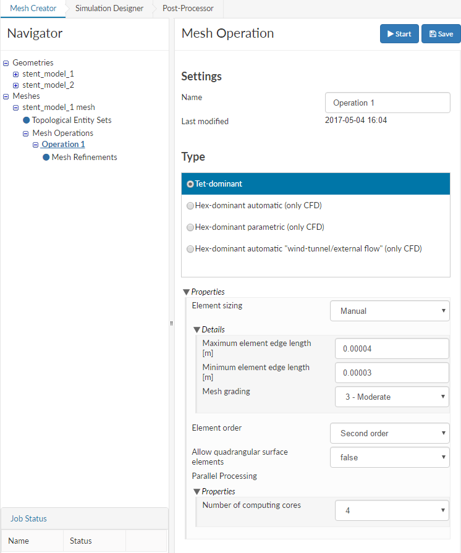Screen dimensions: 461x553
Task: Open Topological Entity Sets item
Action: click(71, 120)
